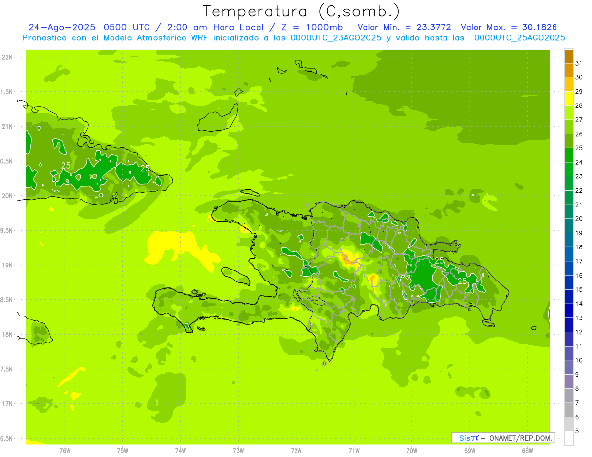Select the orange legend swatch between 30 and 31

(x=569, y=70)
